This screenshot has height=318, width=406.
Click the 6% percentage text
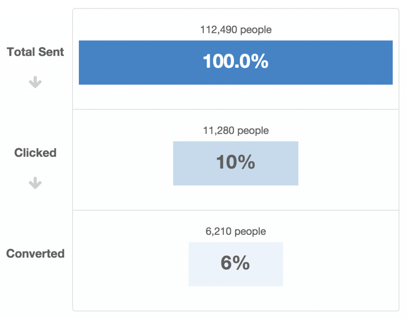(236, 263)
